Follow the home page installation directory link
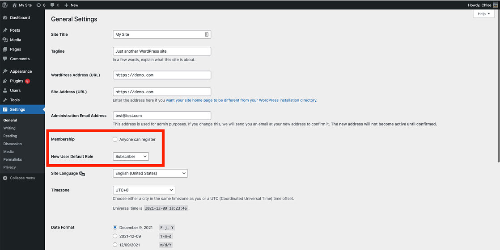Viewport: 500px width, 250px height. click(x=241, y=100)
